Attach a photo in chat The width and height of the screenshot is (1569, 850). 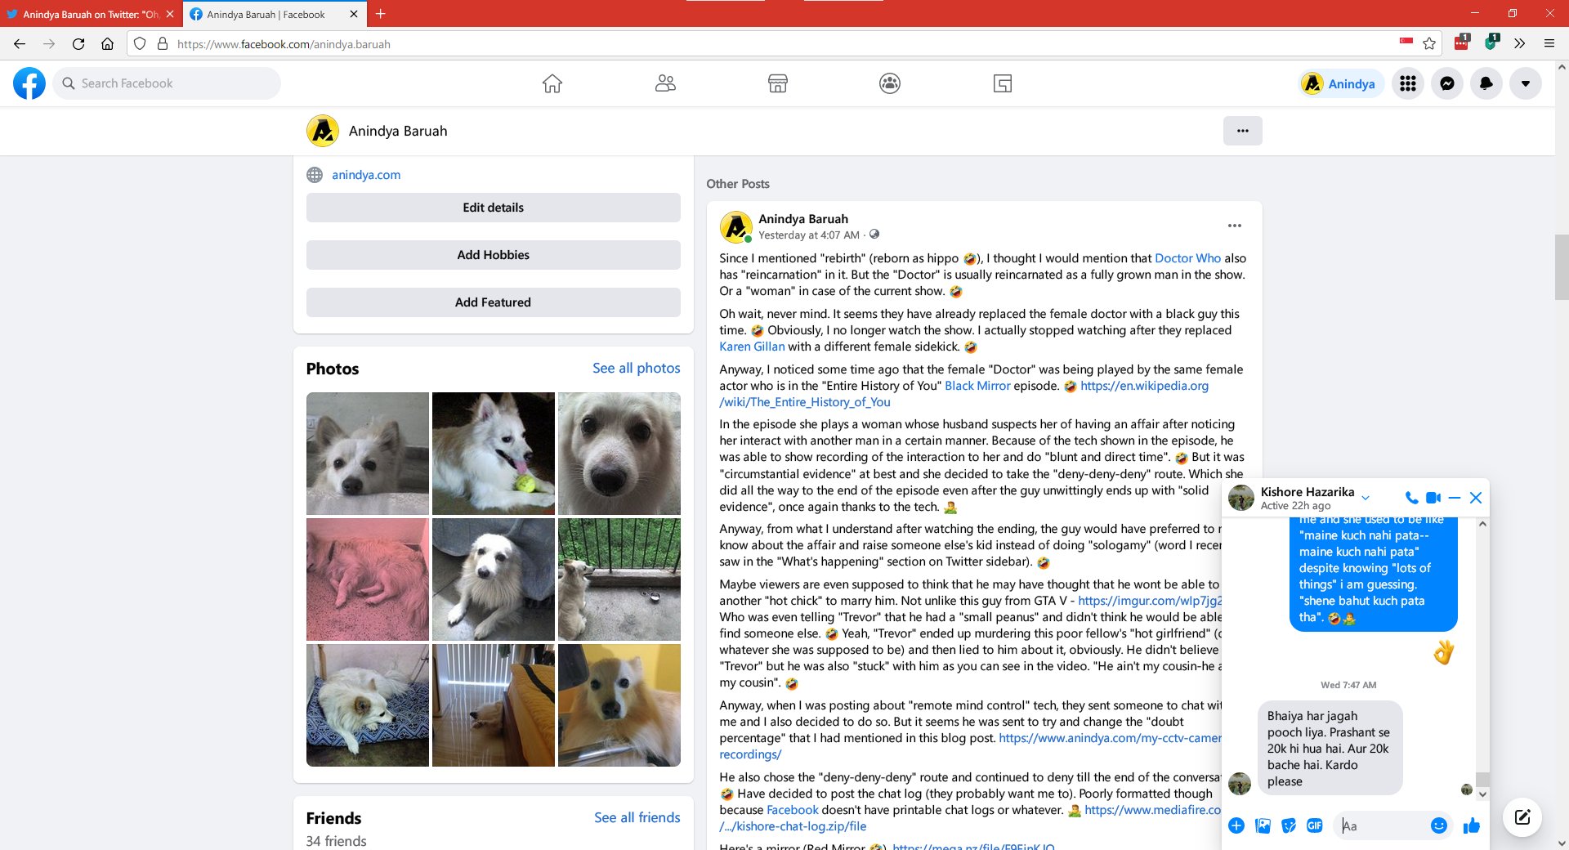click(1263, 825)
